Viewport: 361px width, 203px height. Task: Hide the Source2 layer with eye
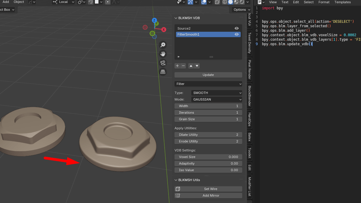coord(237,28)
